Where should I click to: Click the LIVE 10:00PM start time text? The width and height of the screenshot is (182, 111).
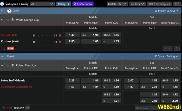(x=16, y=108)
